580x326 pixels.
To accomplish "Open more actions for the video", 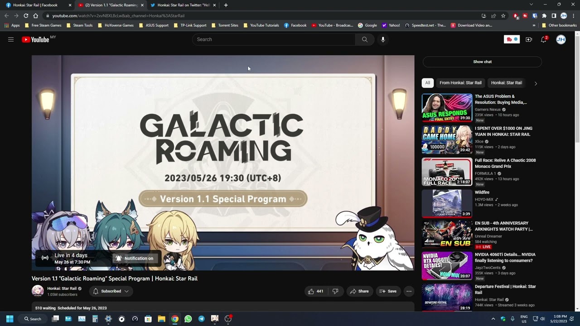I will tap(409, 291).
